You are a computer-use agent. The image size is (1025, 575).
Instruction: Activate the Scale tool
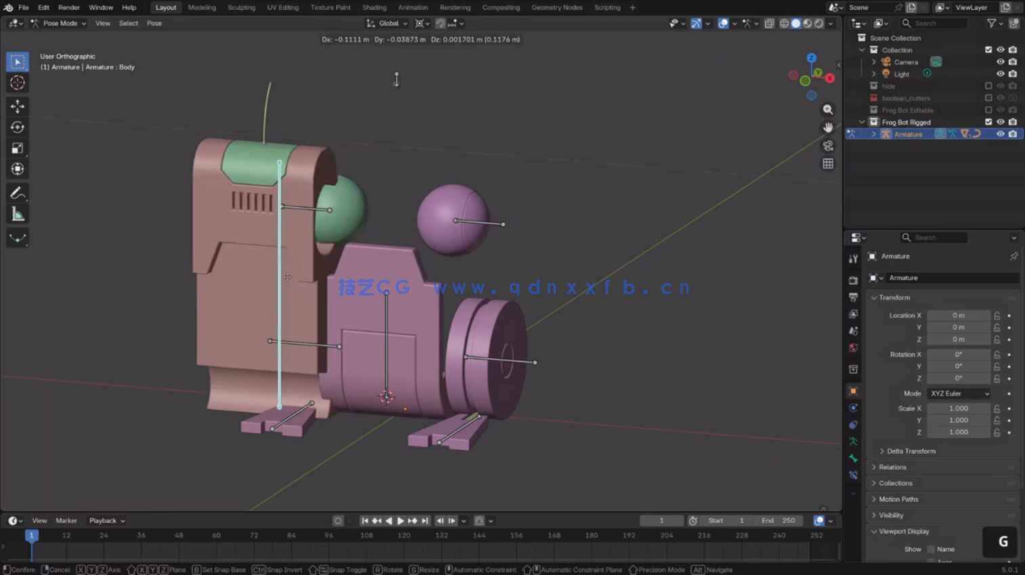click(17, 148)
